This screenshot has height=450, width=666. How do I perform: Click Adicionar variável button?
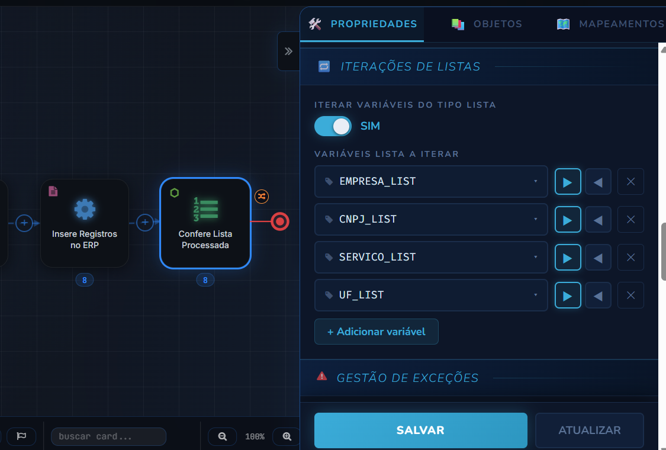click(377, 332)
